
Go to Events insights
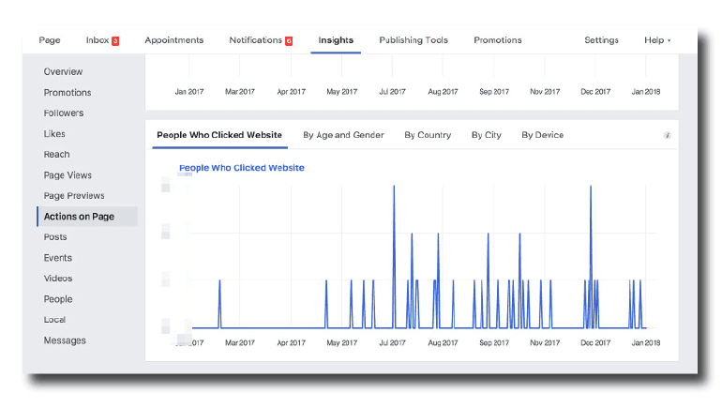57,258
